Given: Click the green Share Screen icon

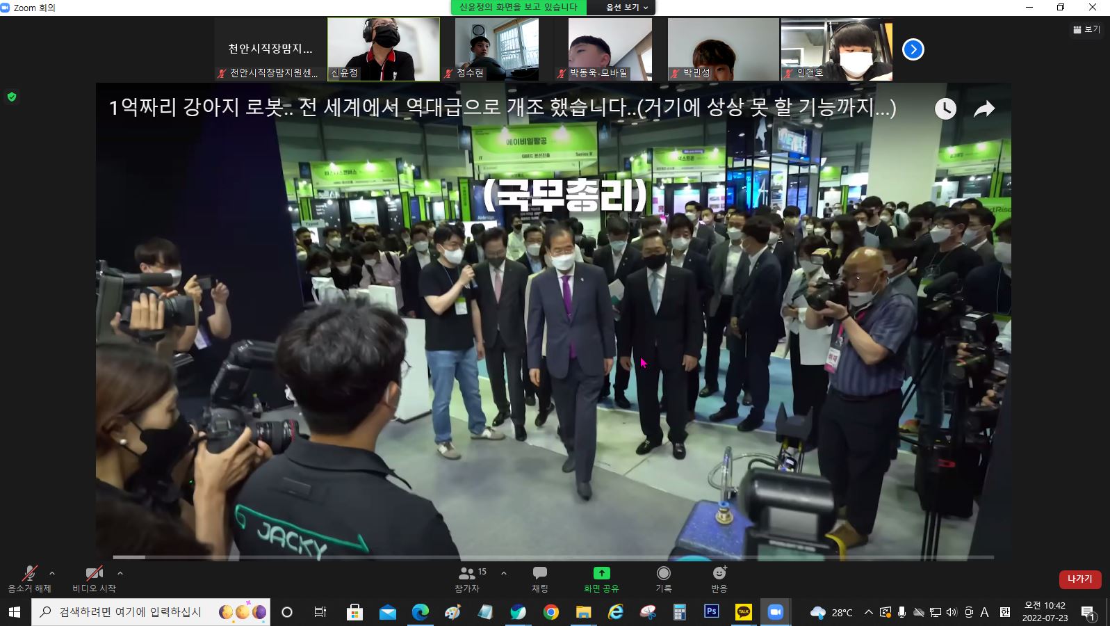Looking at the screenshot, I should [601, 574].
